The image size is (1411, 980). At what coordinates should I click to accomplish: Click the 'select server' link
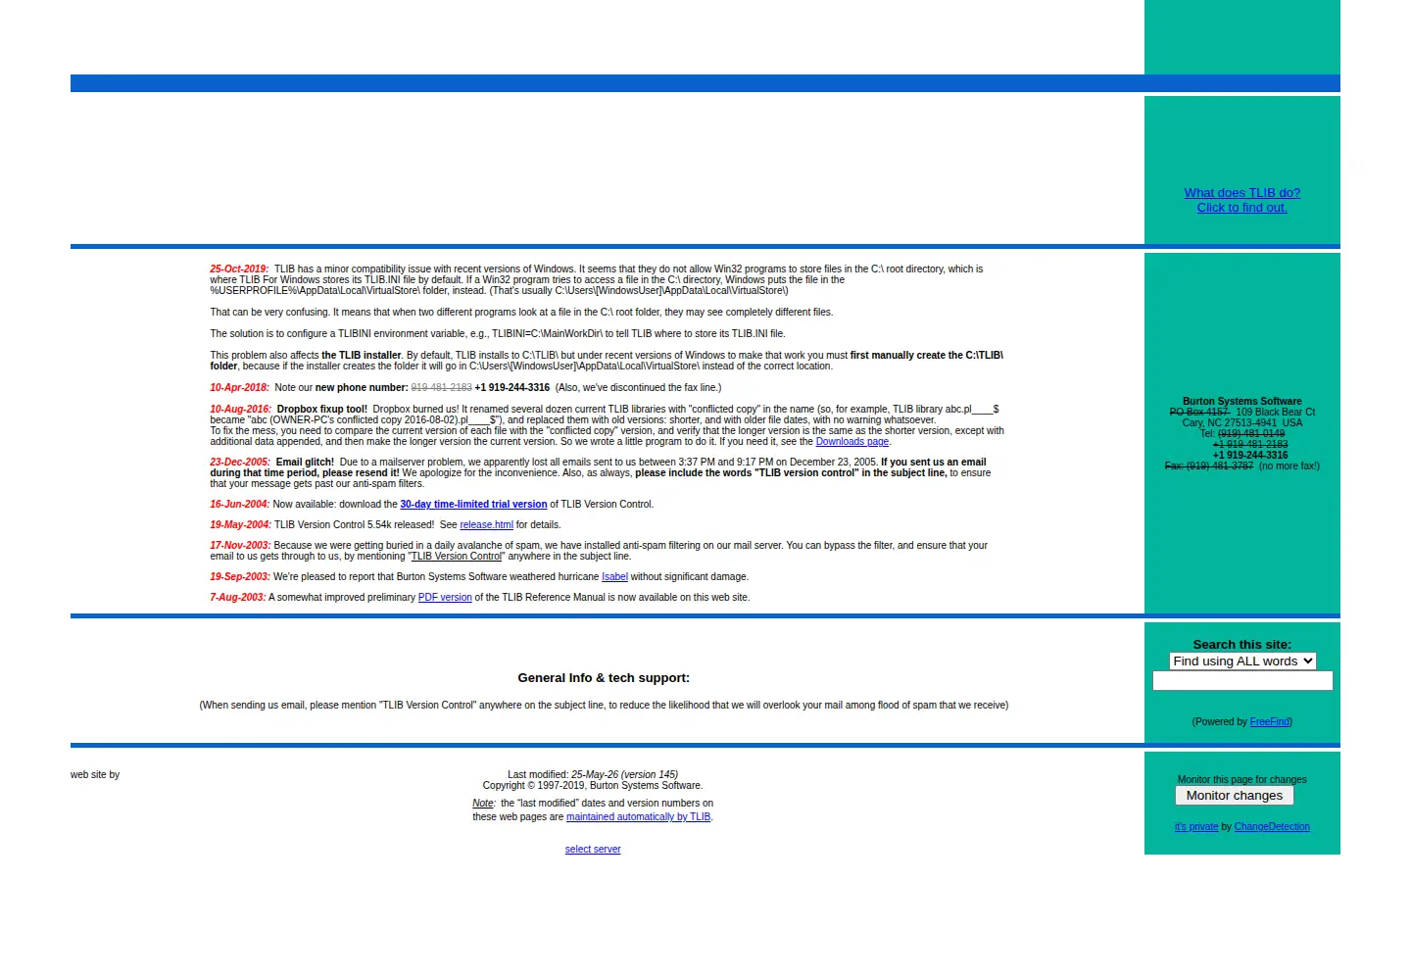tap(593, 850)
